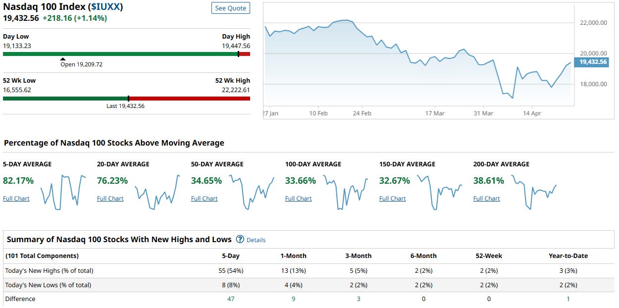The height and width of the screenshot is (308, 619).
Task: Select the 5-Day column header
Action: pos(231,256)
